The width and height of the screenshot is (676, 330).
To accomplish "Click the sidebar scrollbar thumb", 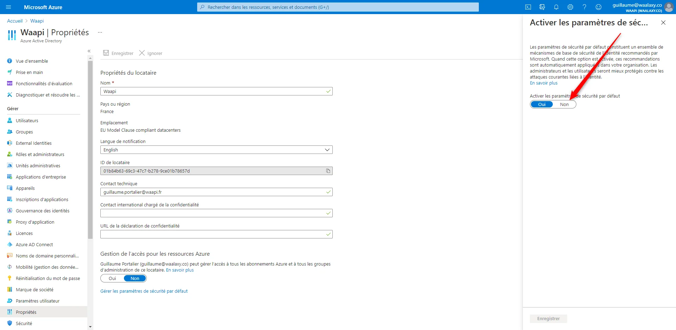I will click(x=90, y=150).
